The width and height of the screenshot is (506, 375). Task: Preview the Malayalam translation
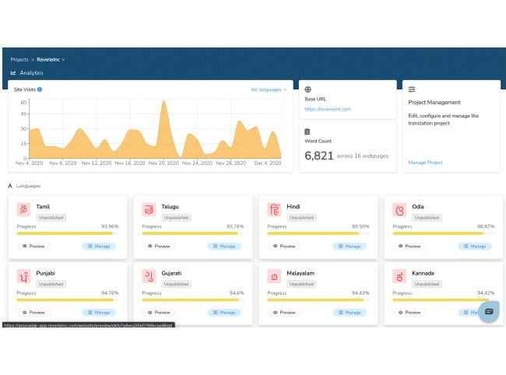[x=284, y=313]
